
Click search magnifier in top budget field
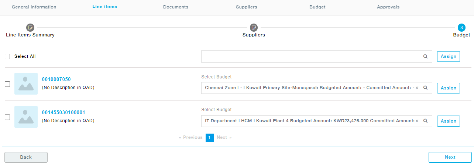[x=425, y=57]
